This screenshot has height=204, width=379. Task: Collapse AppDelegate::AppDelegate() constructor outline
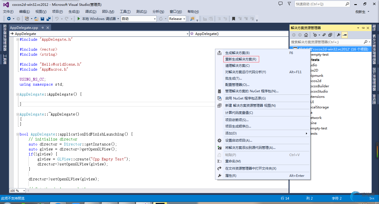pyautogui.click(x=18, y=94)
